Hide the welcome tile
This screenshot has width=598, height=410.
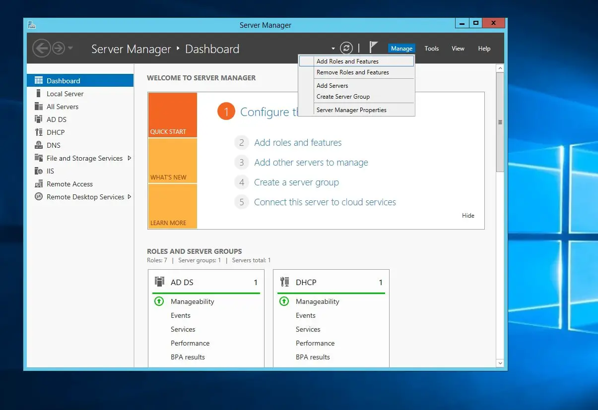468,216
